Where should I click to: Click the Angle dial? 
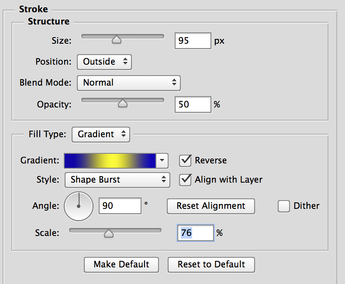pos(79,206)
